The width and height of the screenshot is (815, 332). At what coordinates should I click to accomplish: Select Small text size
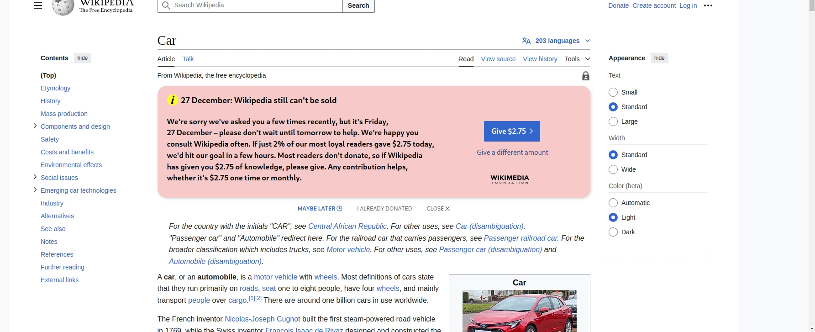coord(613,92)
